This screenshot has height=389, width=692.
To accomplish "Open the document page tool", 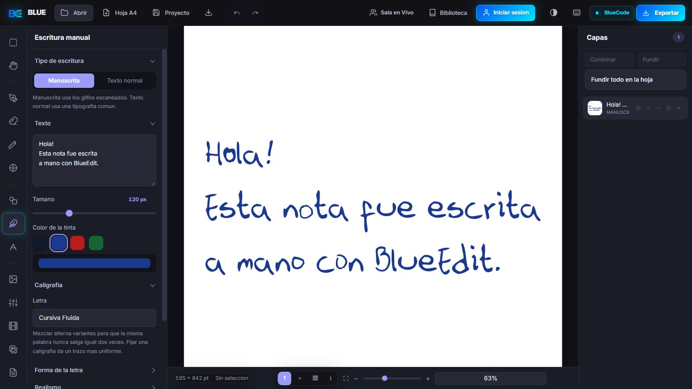I will point(13,373).
